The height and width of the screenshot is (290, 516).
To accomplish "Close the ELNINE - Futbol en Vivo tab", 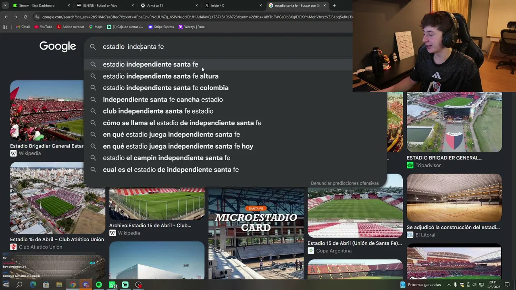I will [x=133, y=6].
